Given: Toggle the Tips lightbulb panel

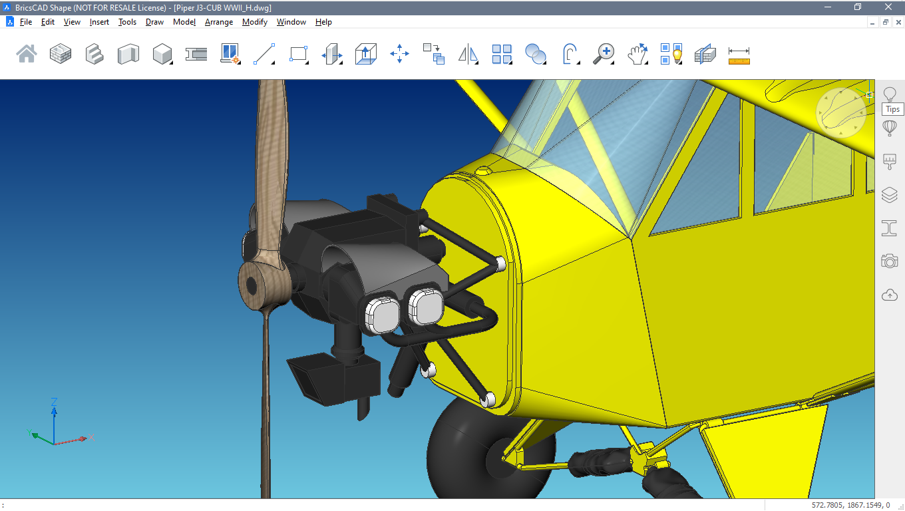Looking at the screenshot, I should tap(890, 94).
